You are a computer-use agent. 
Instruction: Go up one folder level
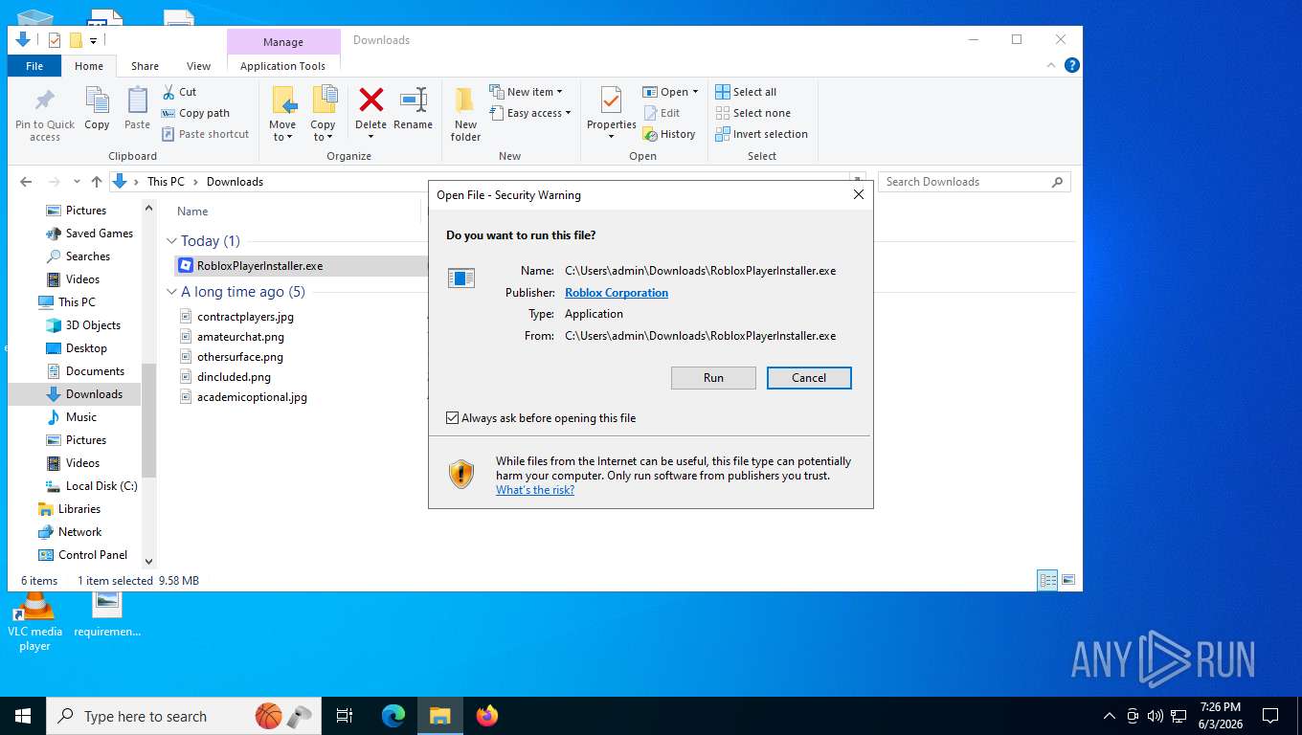[x=97, y=182]
